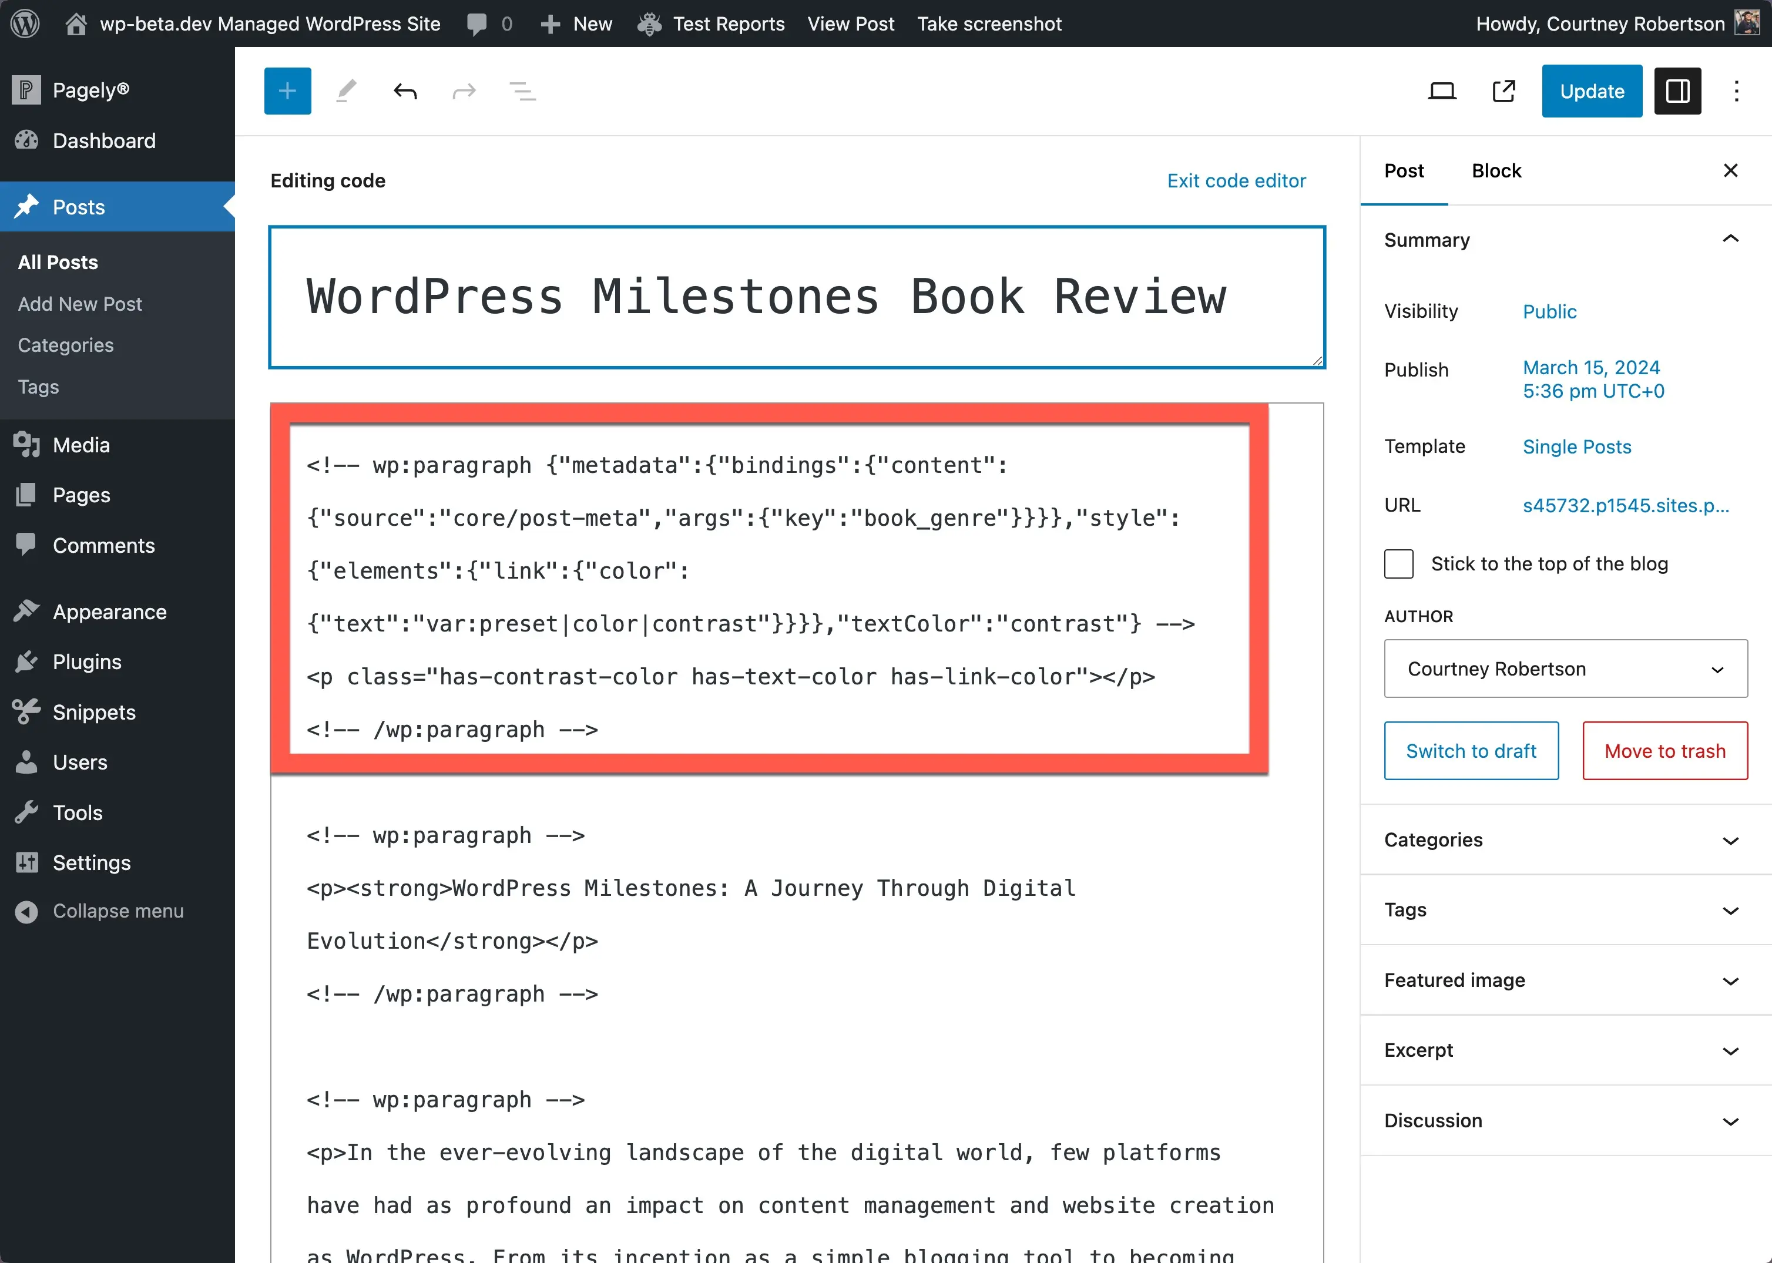Viewport: 1772px width, 1263px height.
Task: Click the preview in new tab icon
Action: click(1503, 92)
